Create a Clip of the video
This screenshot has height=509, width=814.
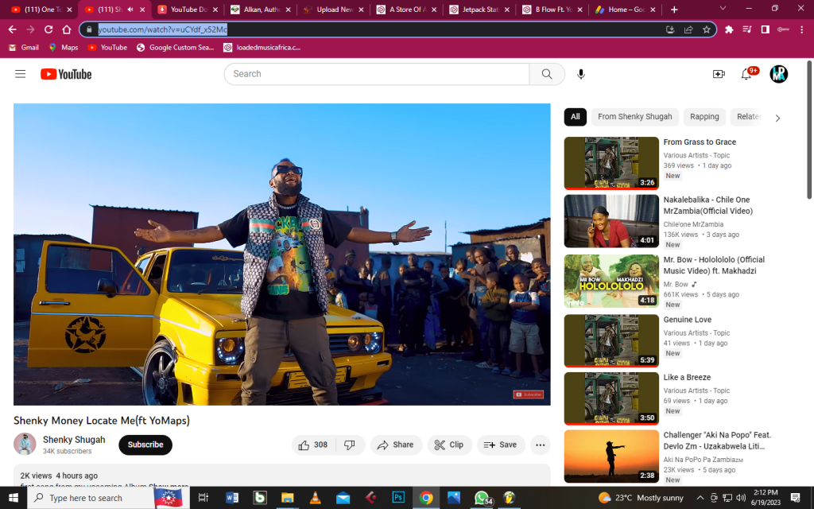[449, 445]
